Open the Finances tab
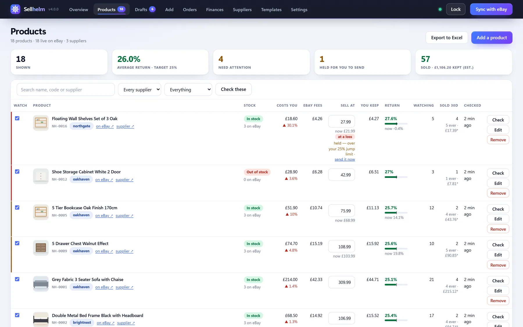The width and height of the screenshot is (523, 327). [215, 9]
